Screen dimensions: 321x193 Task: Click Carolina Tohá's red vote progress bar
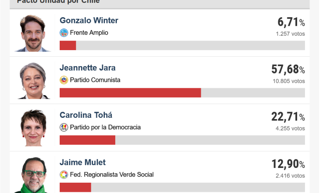87,140
